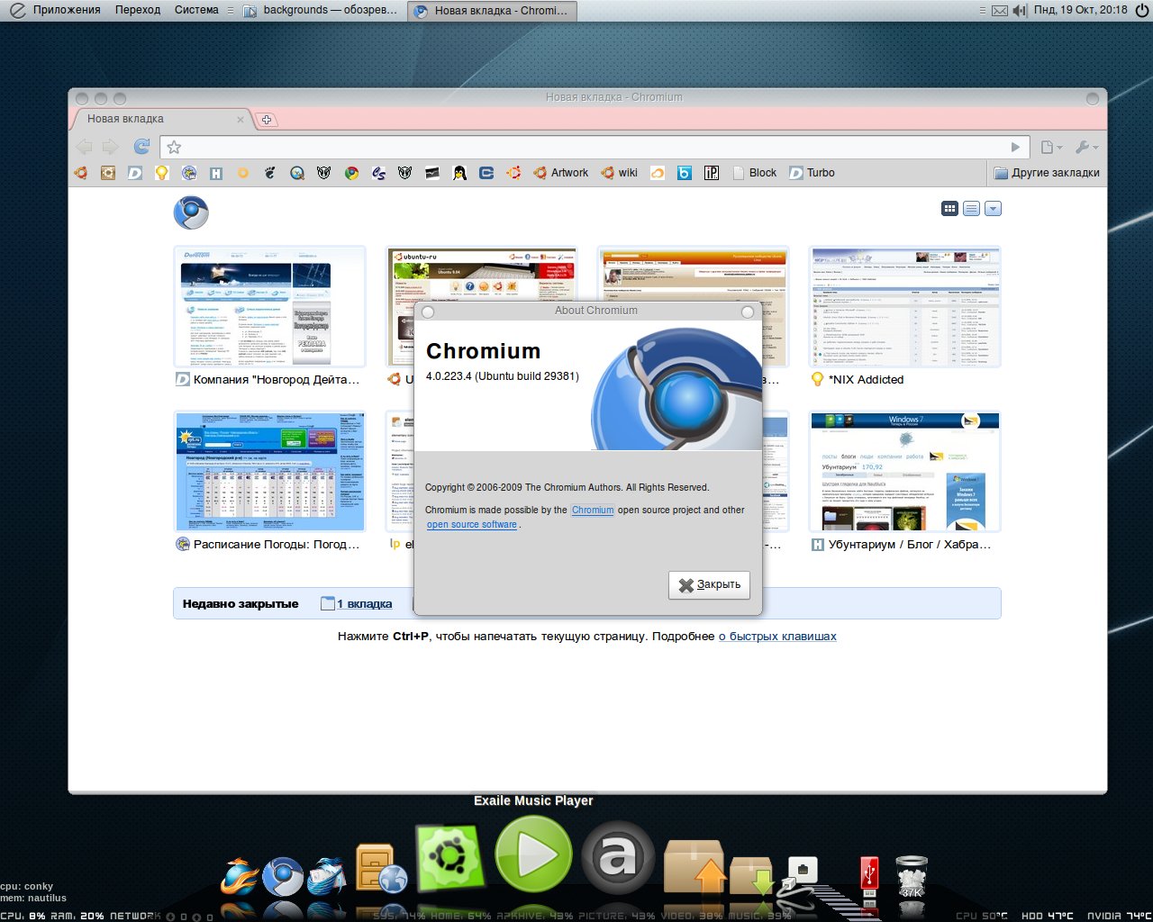Open the Google Chrome bookmark icon
1153x922 pixels.
[x=351, y=173]
